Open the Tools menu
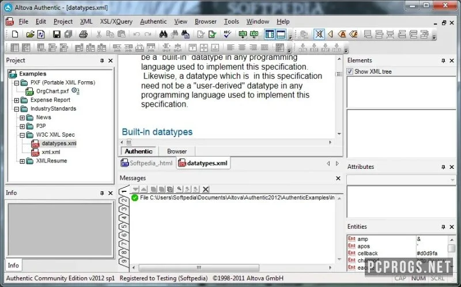This screenshot has width=461, height=287. 232,21
